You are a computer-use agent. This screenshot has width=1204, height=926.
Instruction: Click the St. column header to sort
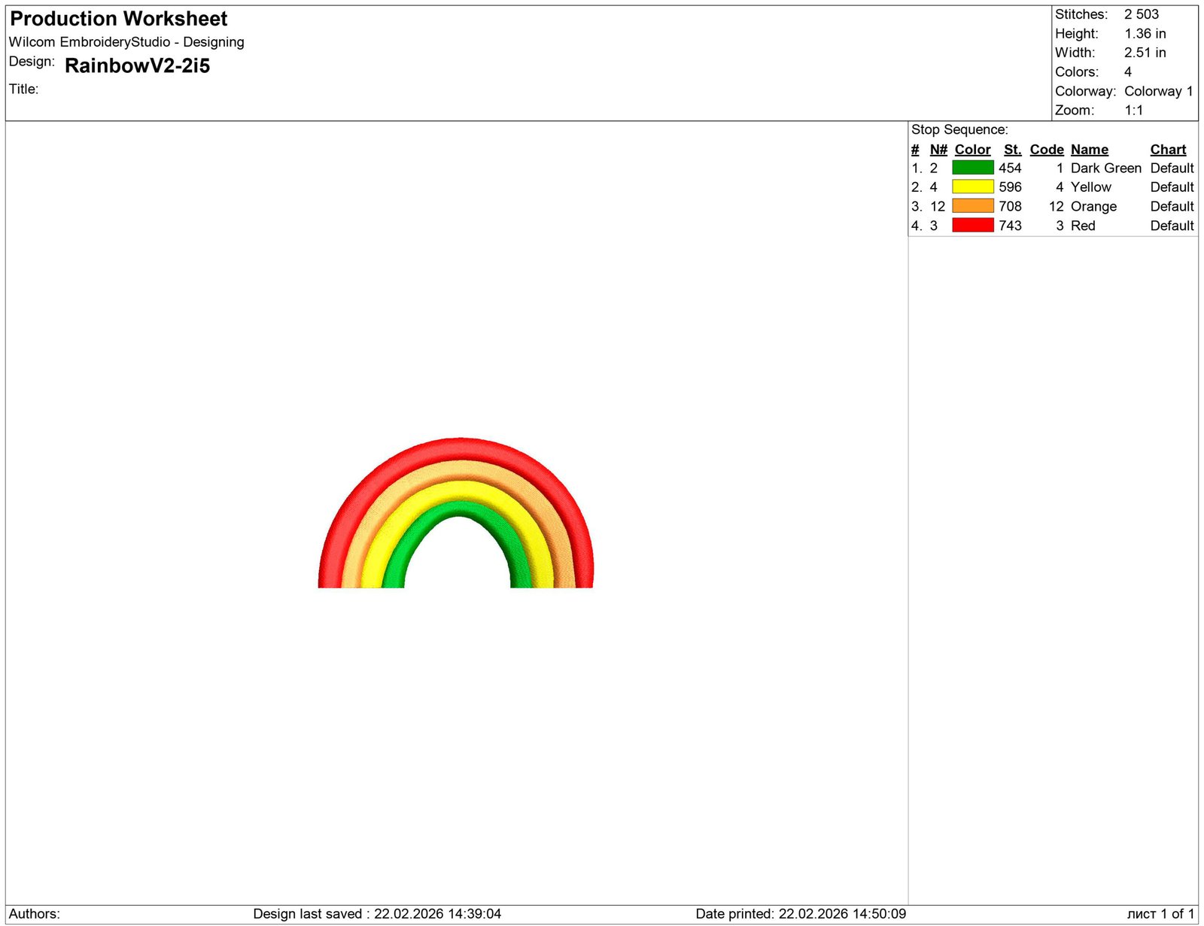tap(1012, 149)
